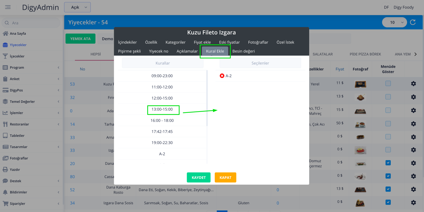Uncheck Menüde Göster for item 52
Screen dimensions: 424x212
[388, 189]
